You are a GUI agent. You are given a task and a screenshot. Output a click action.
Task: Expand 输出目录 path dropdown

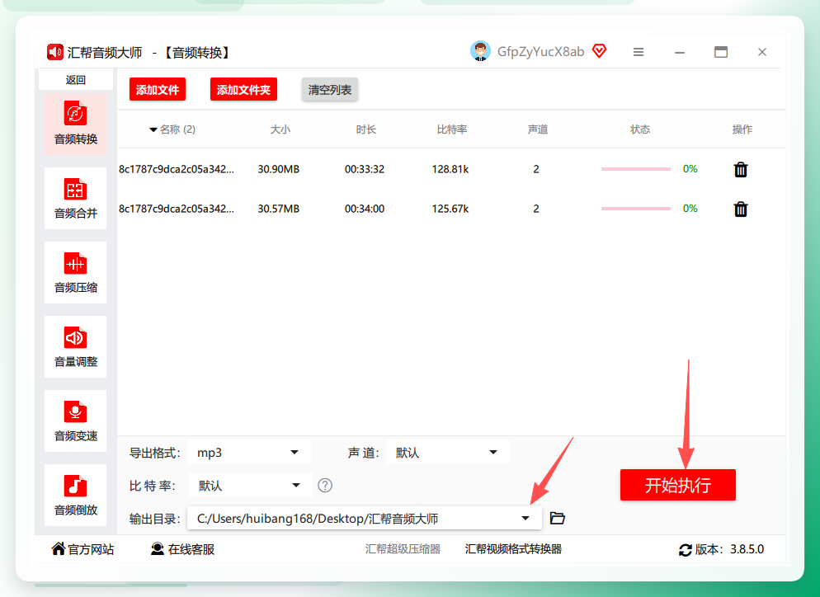click(365, 519)
